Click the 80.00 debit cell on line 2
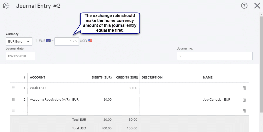This screenshot has height=132, width=263. point(101,100)
